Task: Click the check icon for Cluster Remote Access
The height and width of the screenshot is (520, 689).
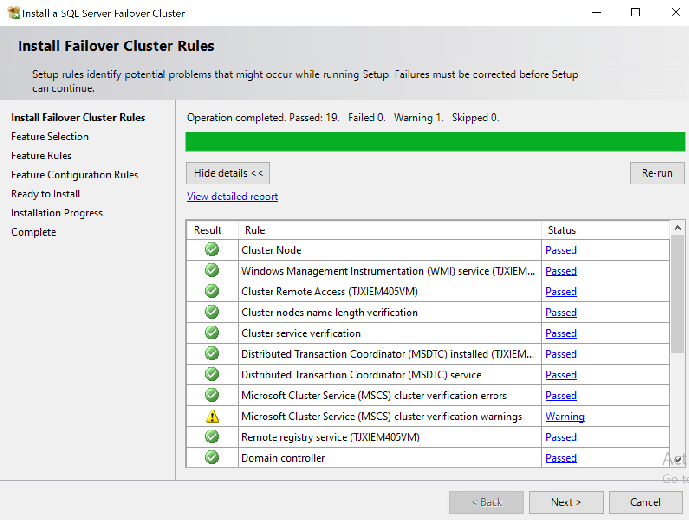Action: click(212, 291)
